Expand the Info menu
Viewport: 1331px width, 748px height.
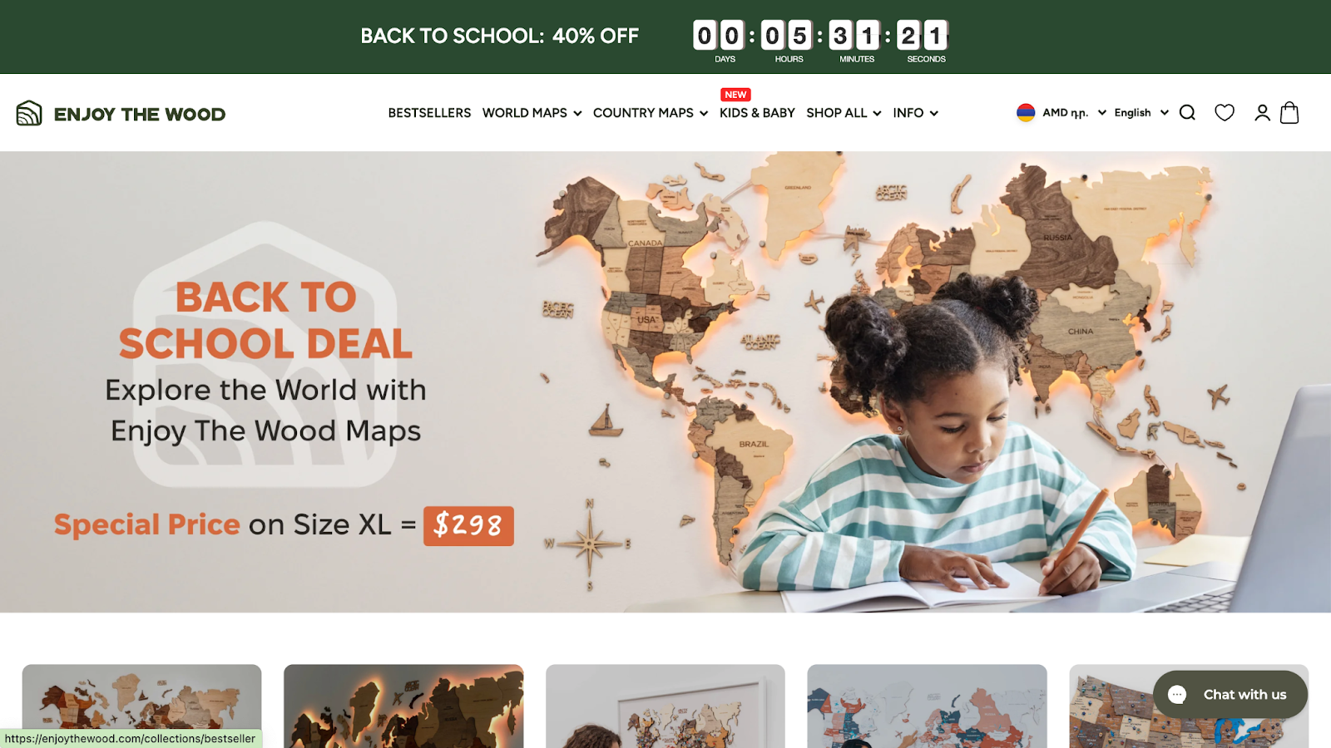point(916,113)
